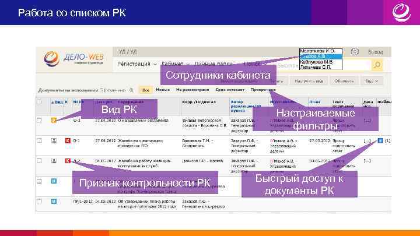The width and height of the screenshot is (420, 236).
Task: Click the person icon in row В-1
Action: [54, 141]
